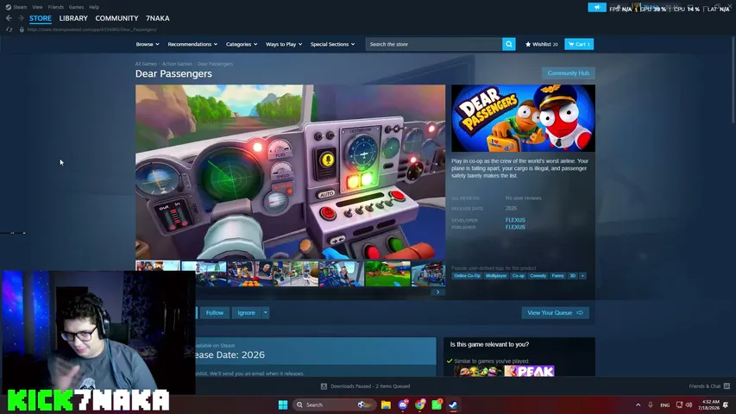Open File Explorer from the taskbar
Image resolution: width=736 pixels, height=414 pixels.
tap(386, 405)
